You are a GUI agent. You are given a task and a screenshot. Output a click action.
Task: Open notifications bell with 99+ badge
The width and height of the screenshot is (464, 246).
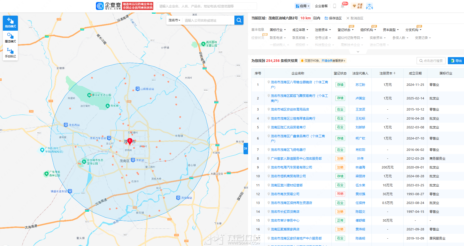point(343,6)
